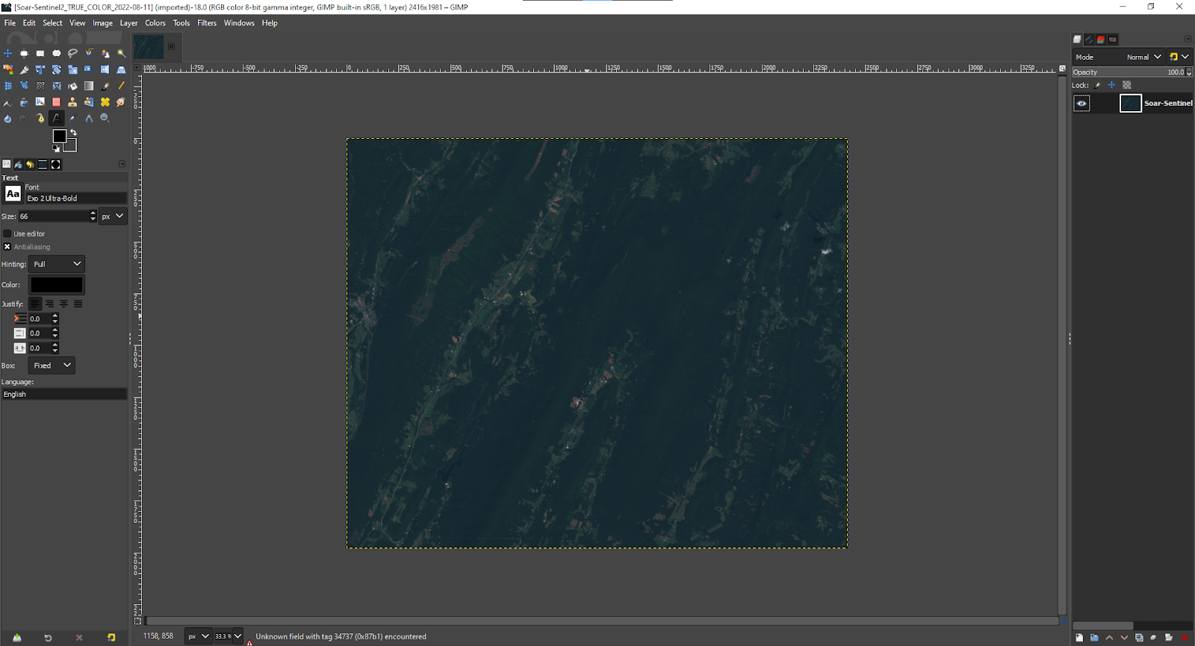Viewport: 1195px width, 646px height.
Task: Swap foreground and background colors
Action: click(x=73, y=133)
